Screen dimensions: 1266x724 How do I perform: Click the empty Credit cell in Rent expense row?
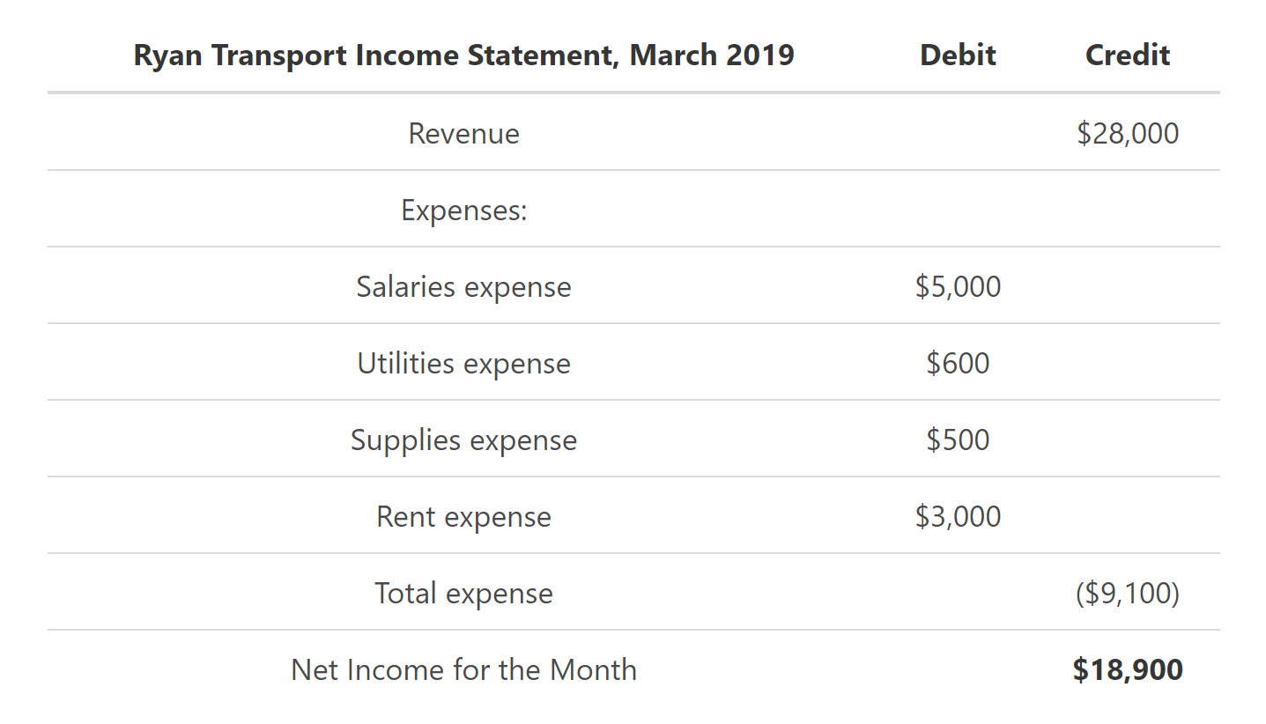1127,517
